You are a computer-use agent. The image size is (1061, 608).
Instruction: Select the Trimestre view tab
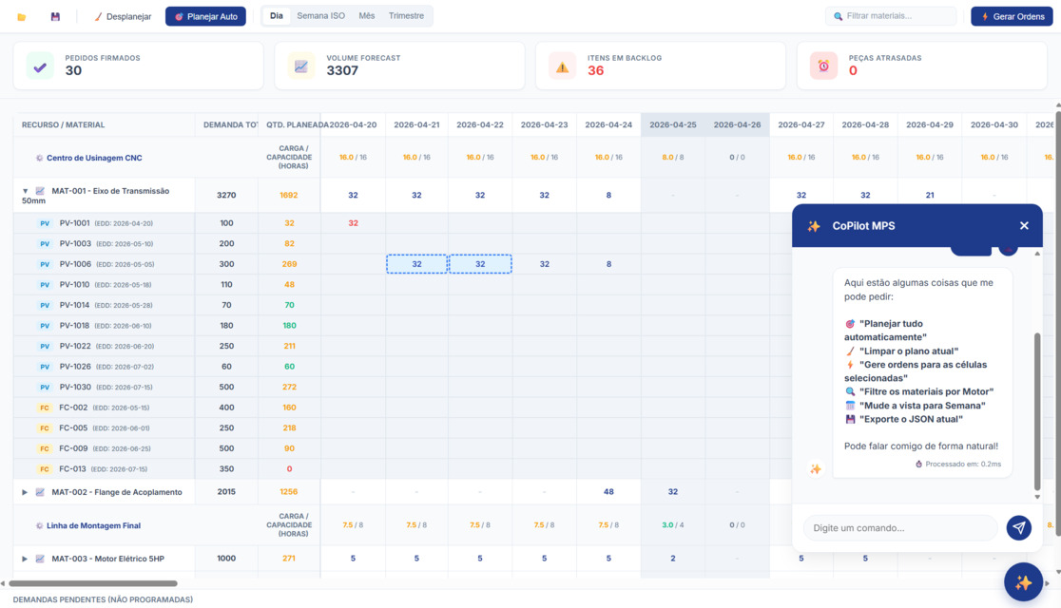[406, 16]
